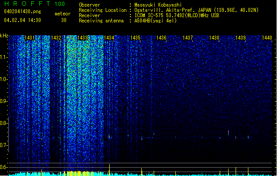Click the 1437 time marker
277x176 pixels.
pyautogui.click(x=188, y=38)
